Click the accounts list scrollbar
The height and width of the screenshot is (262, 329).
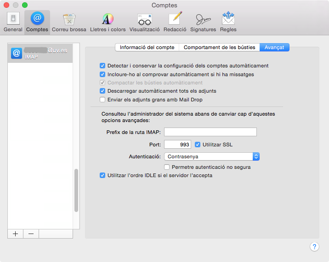[x=76, y=190]
